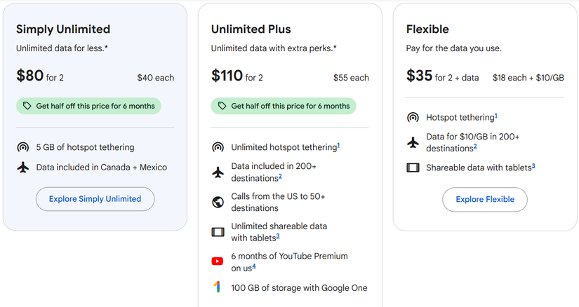Image resolution: width=579 pixels, height=307 pixels.
Task: Open footnote 2 on Unlimited Plus destinations
Action: 280,176
